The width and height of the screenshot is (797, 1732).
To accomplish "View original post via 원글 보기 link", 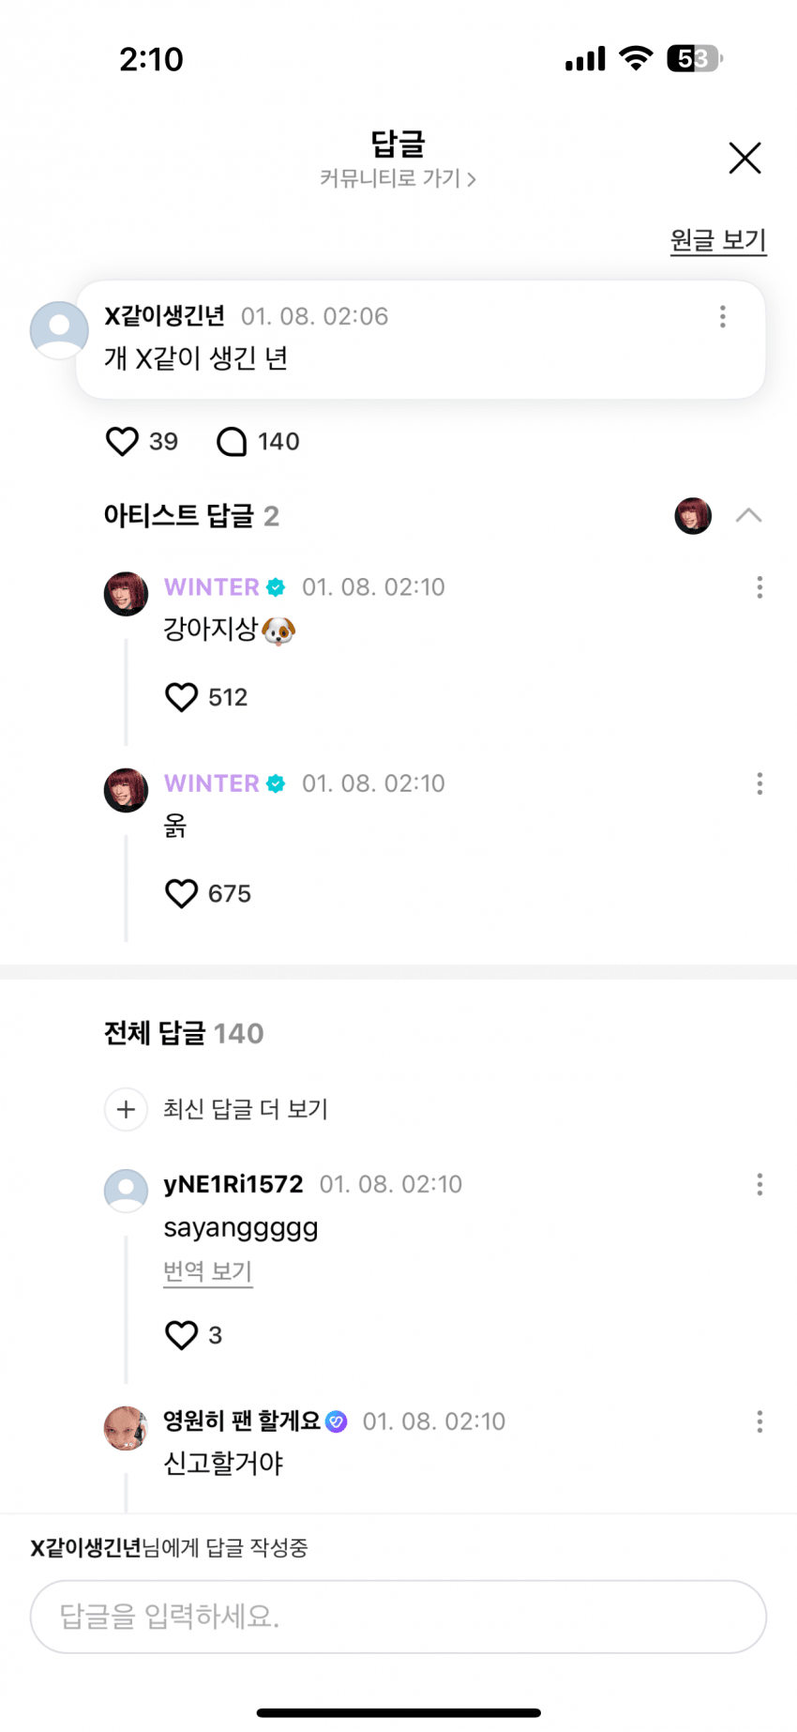I will [718, 241].
